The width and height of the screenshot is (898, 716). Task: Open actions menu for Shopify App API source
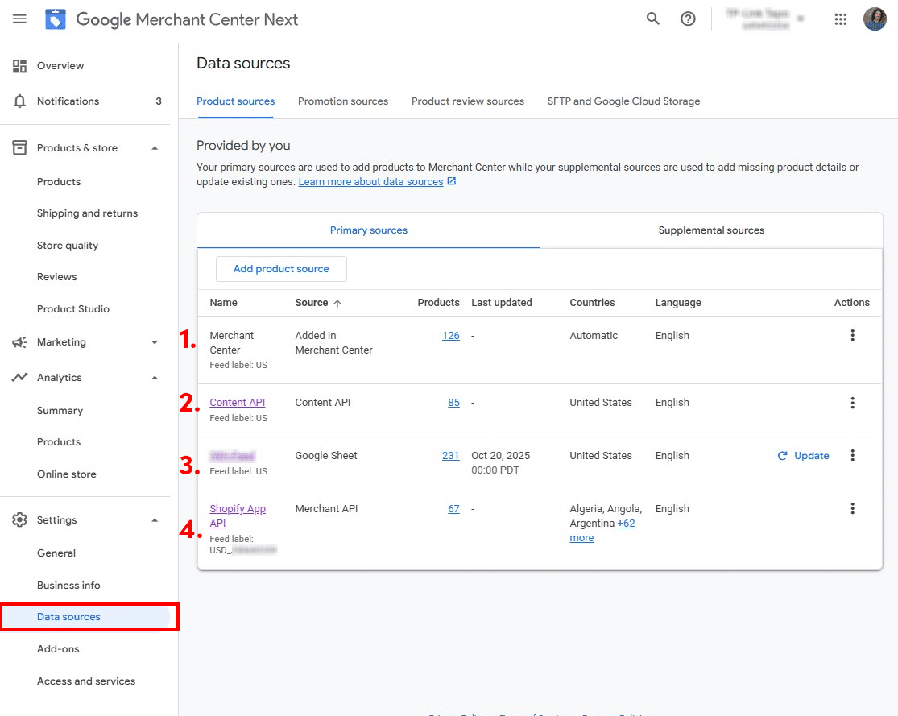(x=852, y=508)
